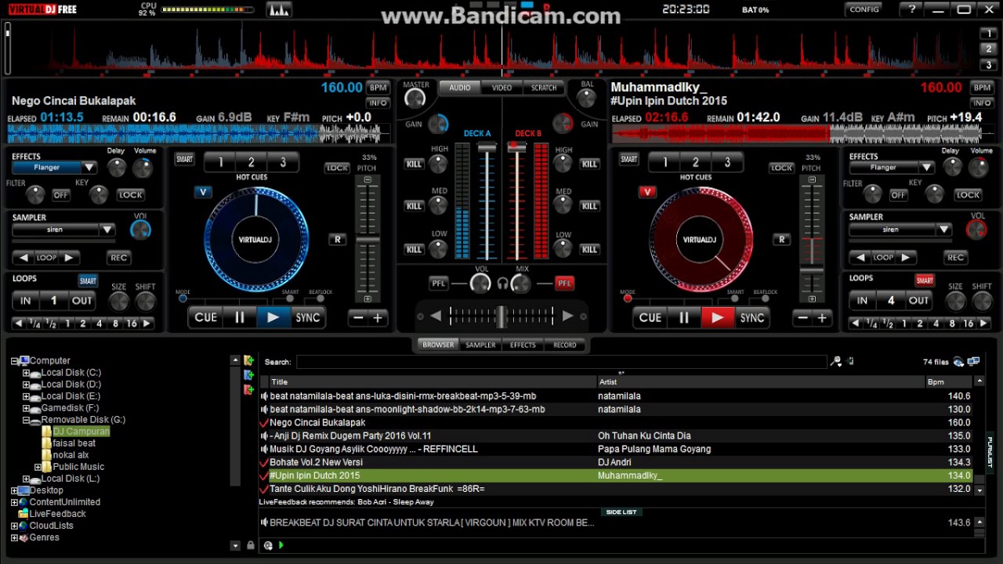Toggle right deck SMART loop mode
The height and width of the screenshot is (564, 1003).
coord(925,280)
